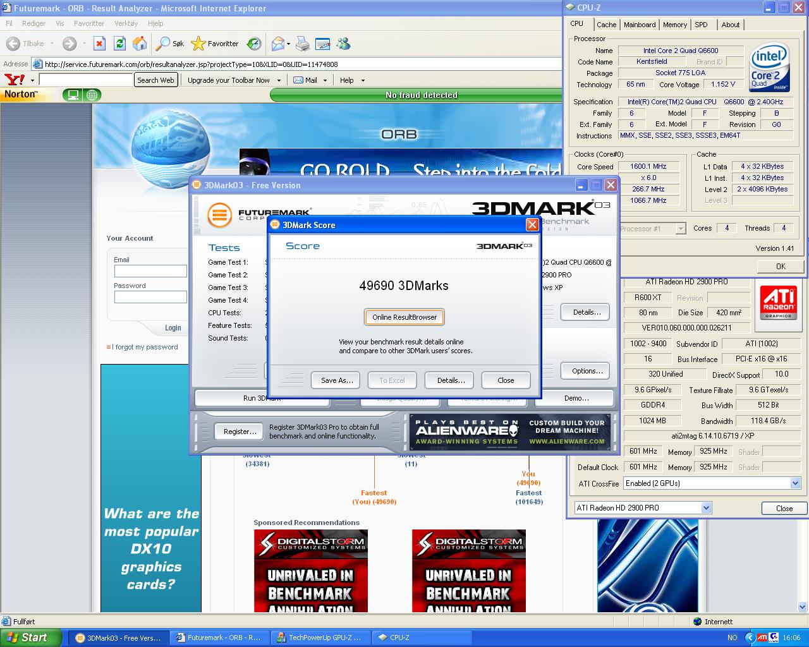
Task: Click the Futuremark orange logo in 3DMark03
Action: (220, 215)
